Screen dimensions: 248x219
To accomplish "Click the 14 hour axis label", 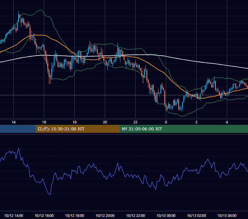I will click(x=13, y=122).
